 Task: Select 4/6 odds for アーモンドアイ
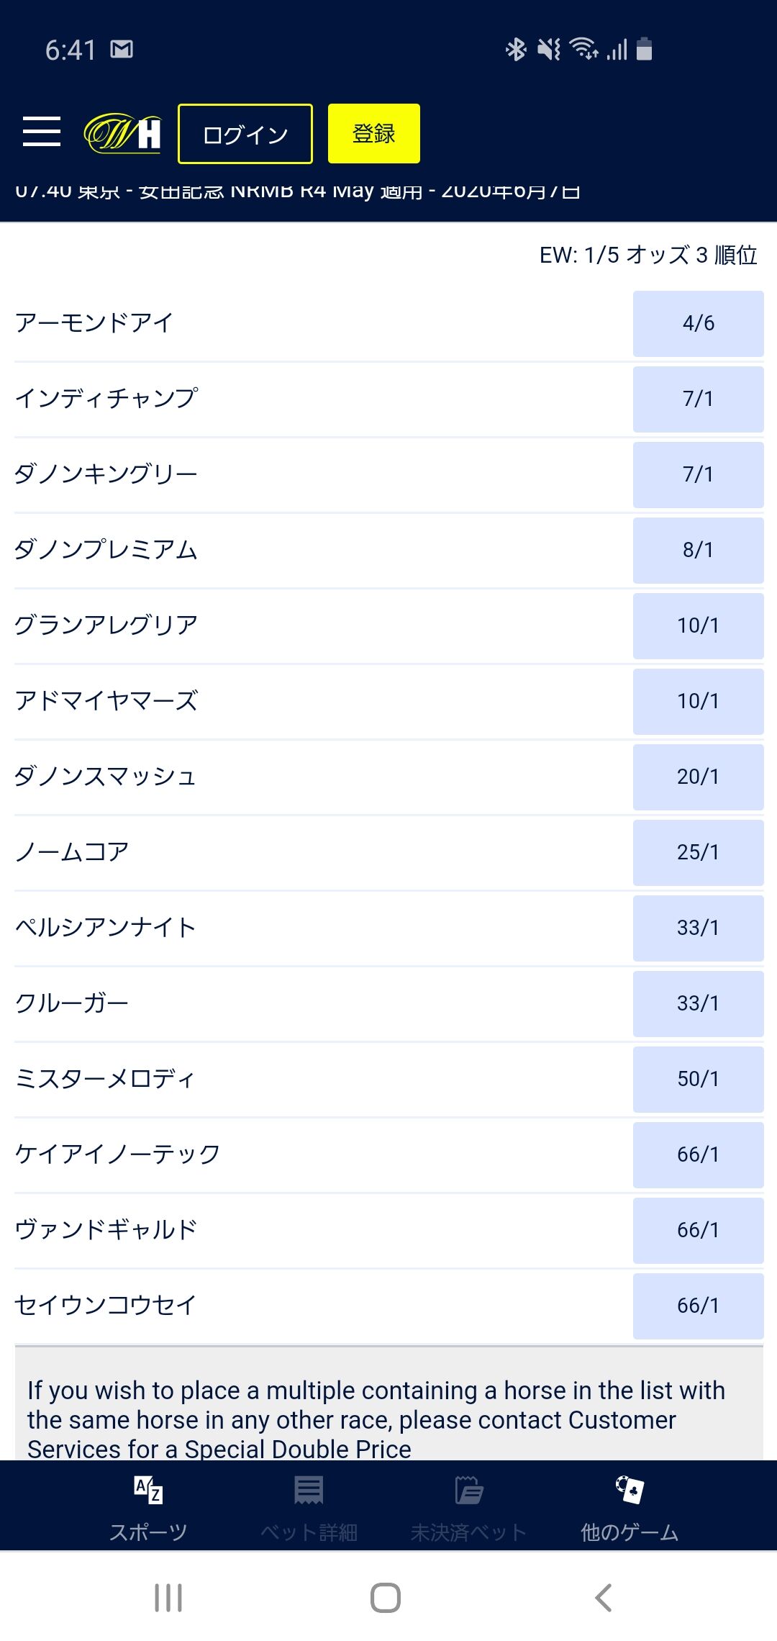[698, 323]
